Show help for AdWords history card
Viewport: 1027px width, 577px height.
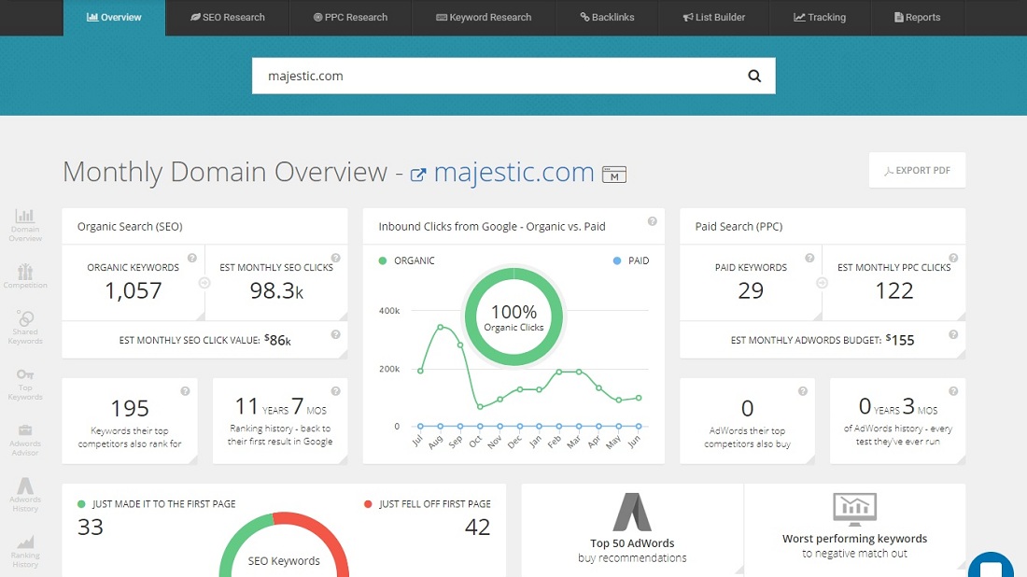(x=953, y=391)
